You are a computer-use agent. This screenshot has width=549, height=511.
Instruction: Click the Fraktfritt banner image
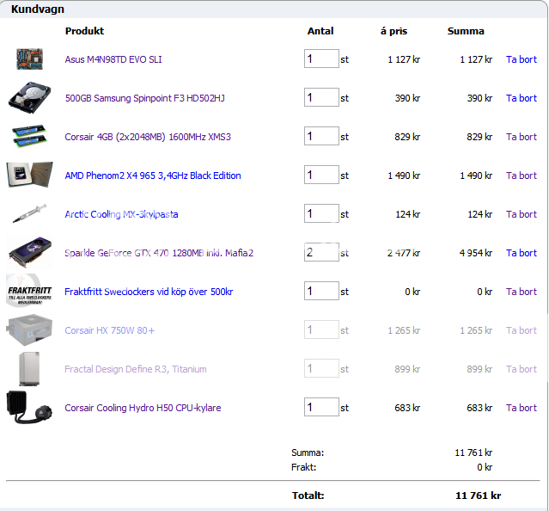click(x=30, y=291)
